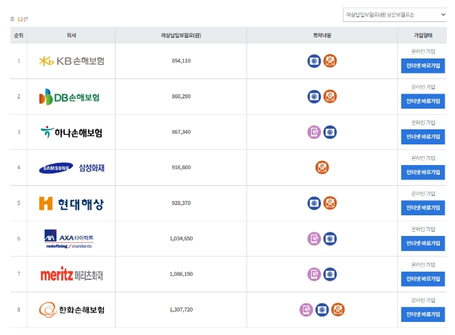Viewport: 455px width, 335px height.
Task: Click the orange email icon in DB손해보험 row
Action: (x=330, y=96)
